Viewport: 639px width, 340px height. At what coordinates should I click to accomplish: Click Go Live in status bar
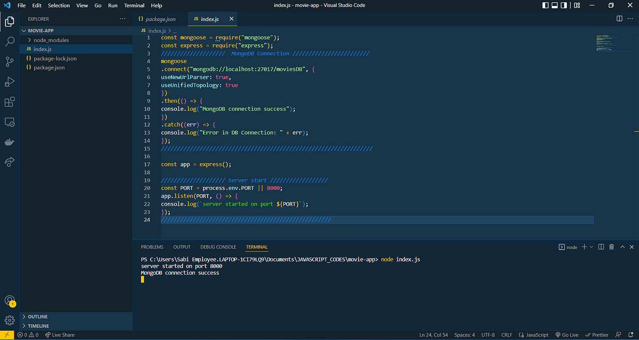[x=567, y=335]
